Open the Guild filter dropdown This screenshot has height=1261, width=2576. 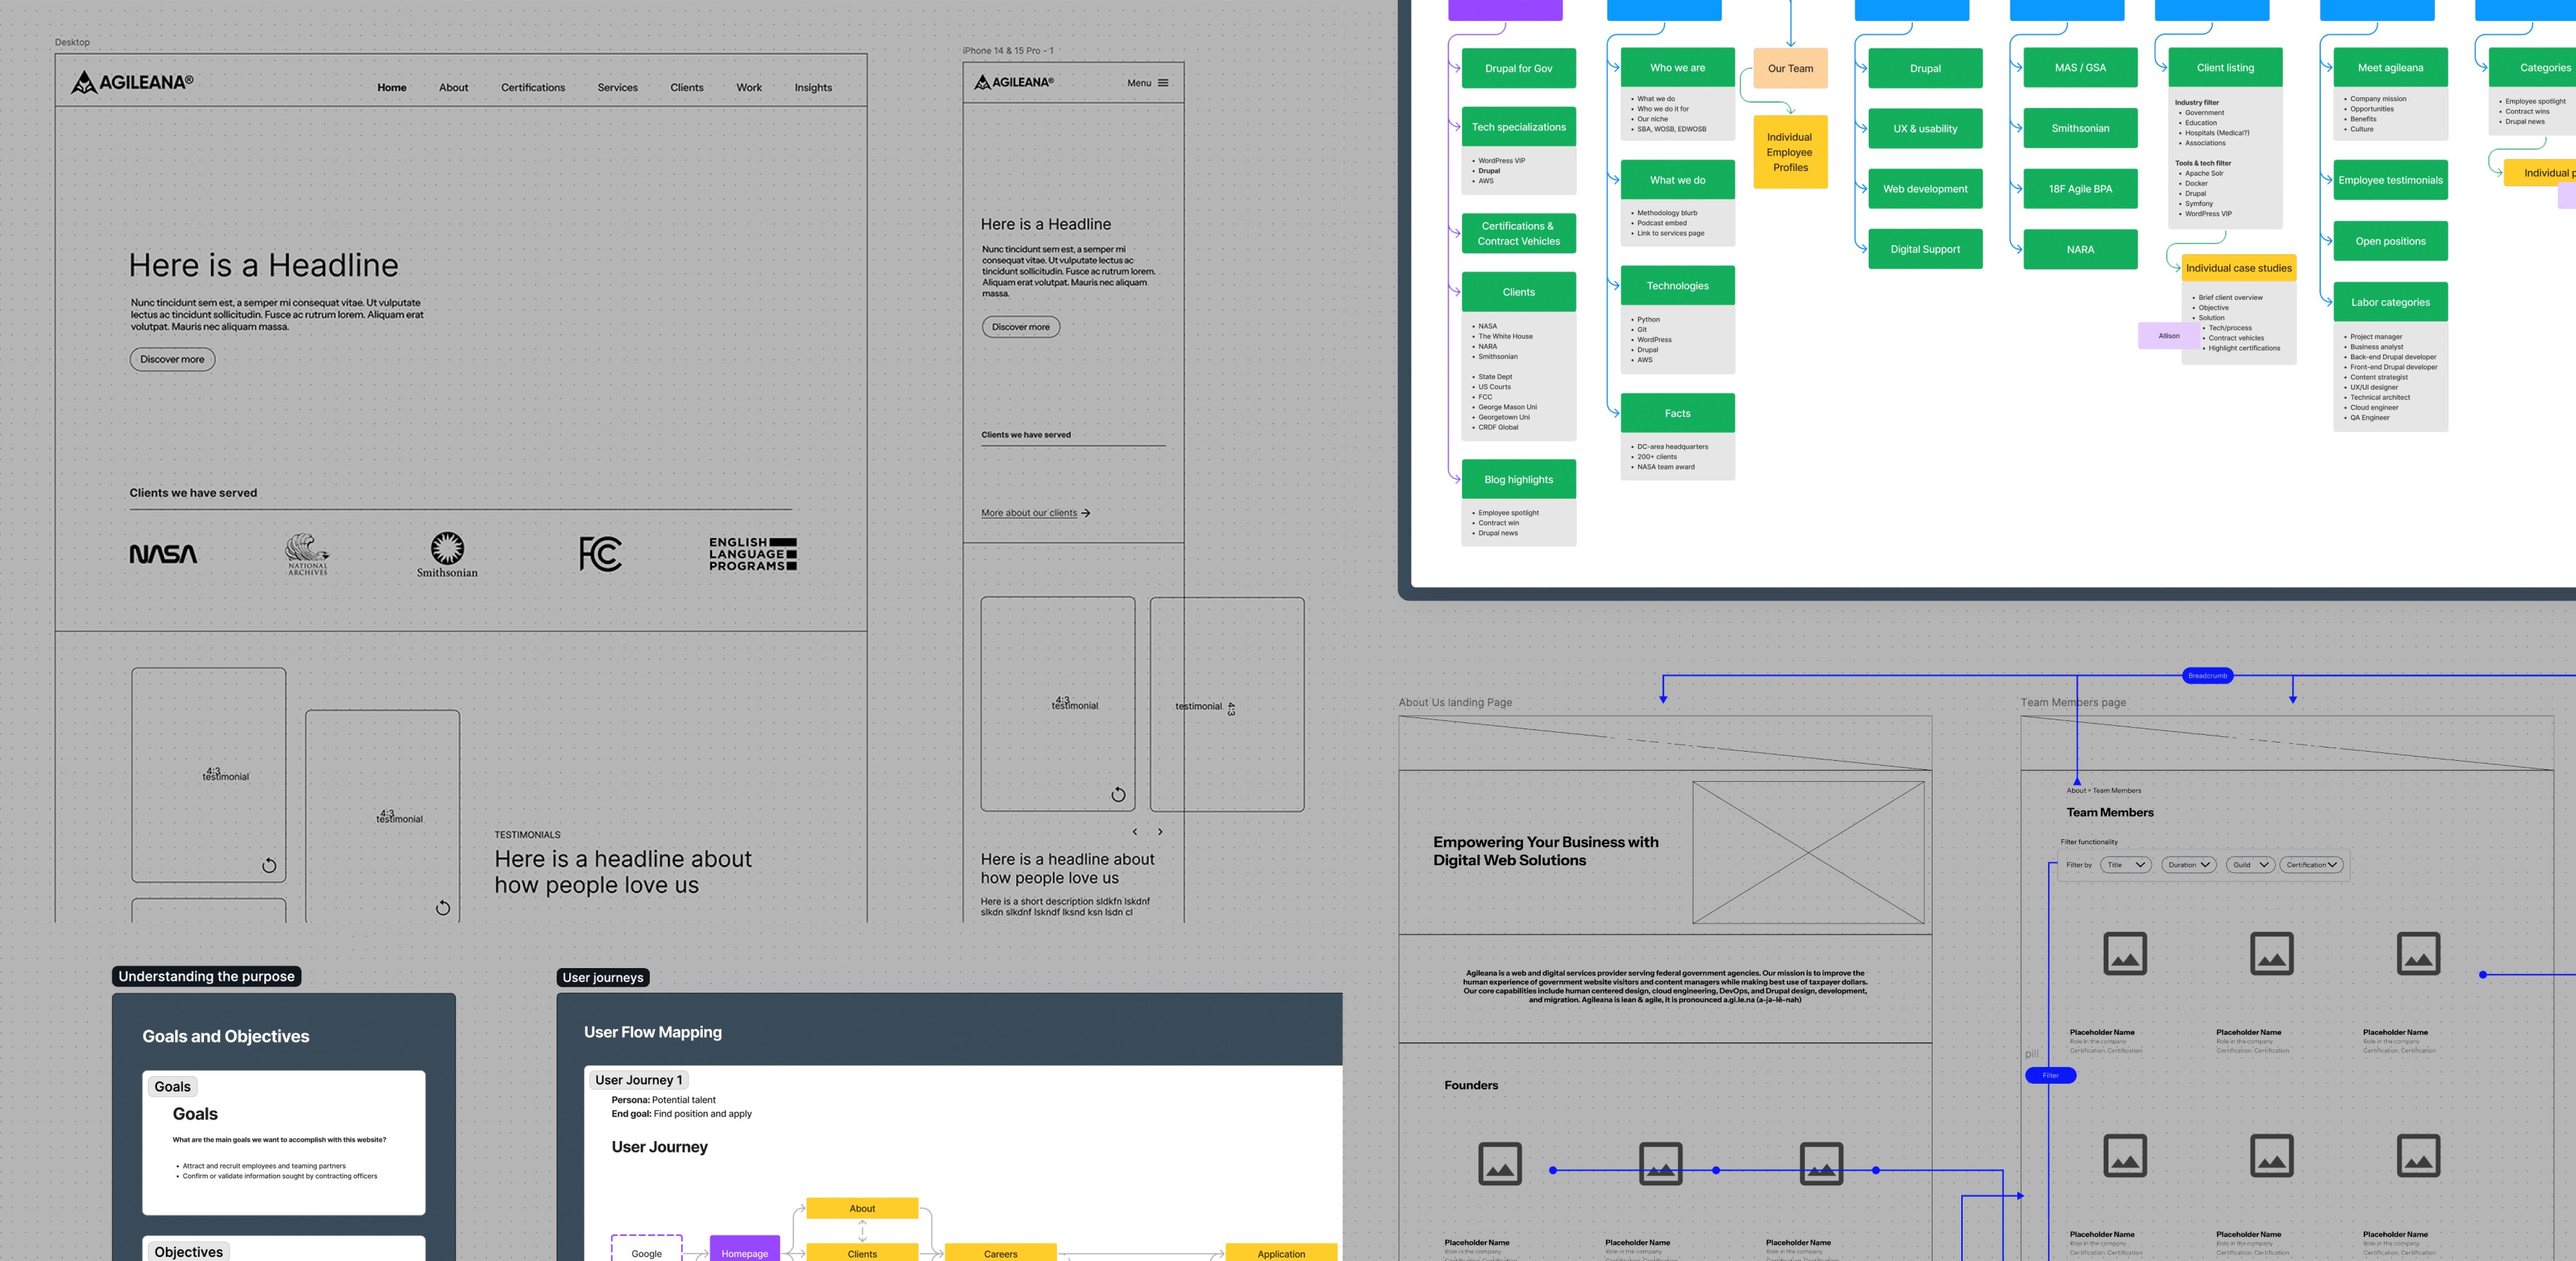pyautogui.click(x=2250, y=865)
